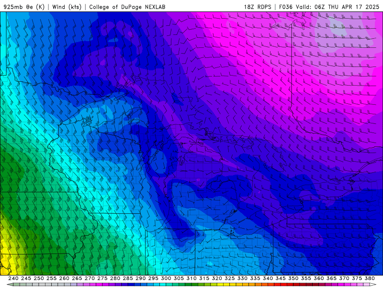This screenshot has height=287, width=383.
Task: Click the 245 color scale label
Action: coord(26,278)
